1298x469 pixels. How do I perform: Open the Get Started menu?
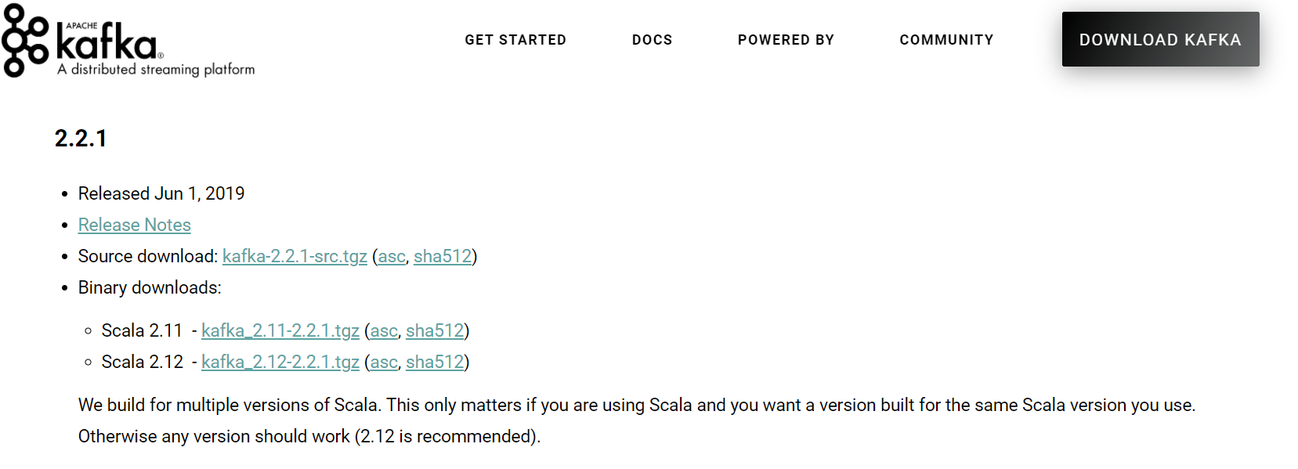[515, 40]
